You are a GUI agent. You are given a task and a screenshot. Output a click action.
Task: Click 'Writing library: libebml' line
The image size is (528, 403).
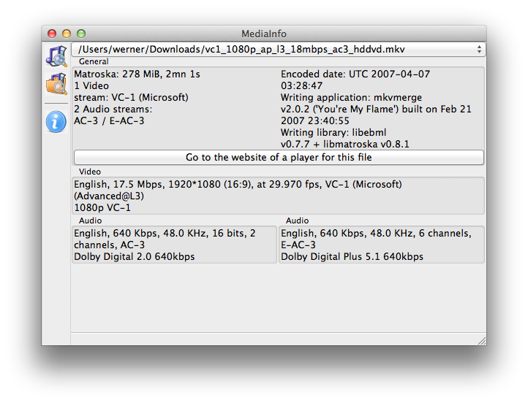(x=333, y=132)
